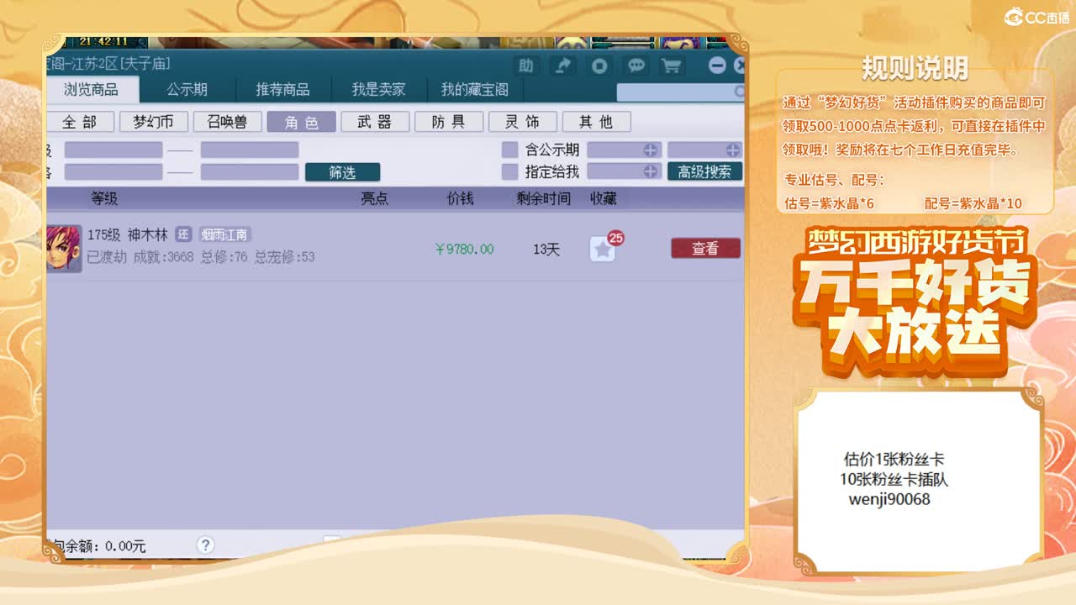
Task: Click the search magnifier icon in search box
Action: [x=739, y=92]
